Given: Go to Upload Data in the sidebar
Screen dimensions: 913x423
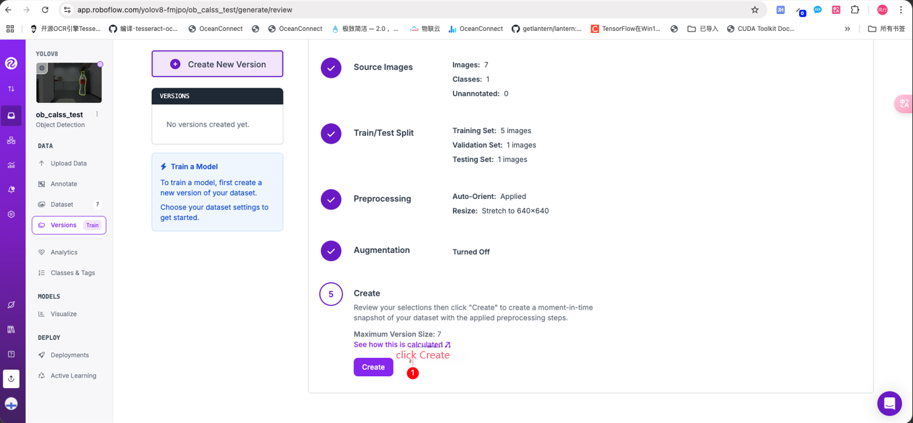Looking at the screenshot, I should tap(69, 163).
